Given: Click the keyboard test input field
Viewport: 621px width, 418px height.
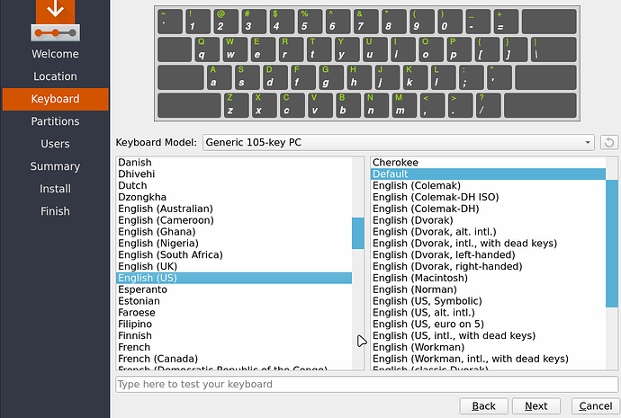Looking at the screenshot, I should [366, 384].
